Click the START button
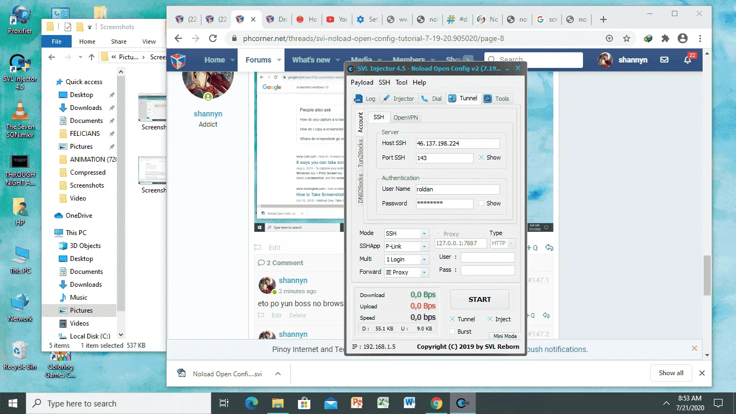736x414 pixels. click(x=480, y=300)
